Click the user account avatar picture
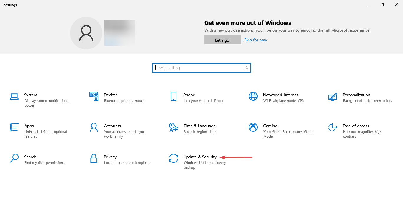This screenshot has height=215, width=403. pyautogui.click(x=86, y=33)
